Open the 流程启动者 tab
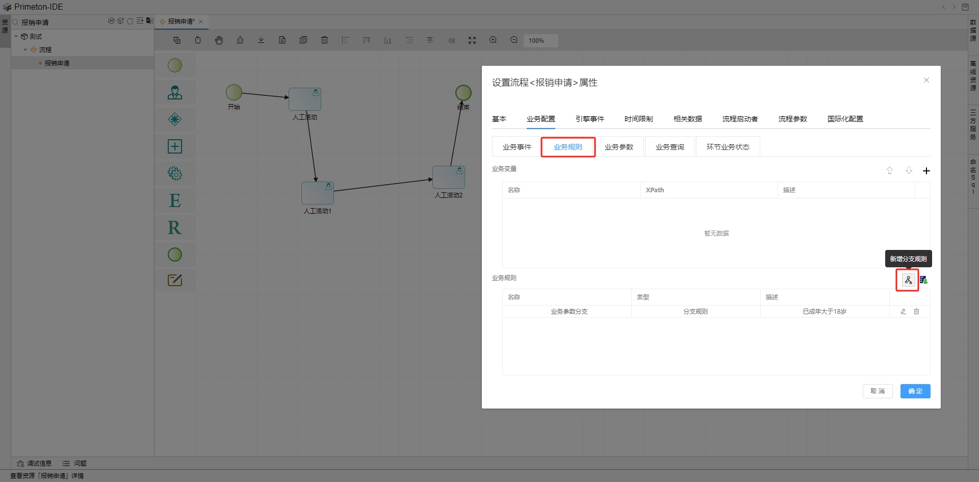This screenshot has width=979, height=482. (x=740, y=119)
